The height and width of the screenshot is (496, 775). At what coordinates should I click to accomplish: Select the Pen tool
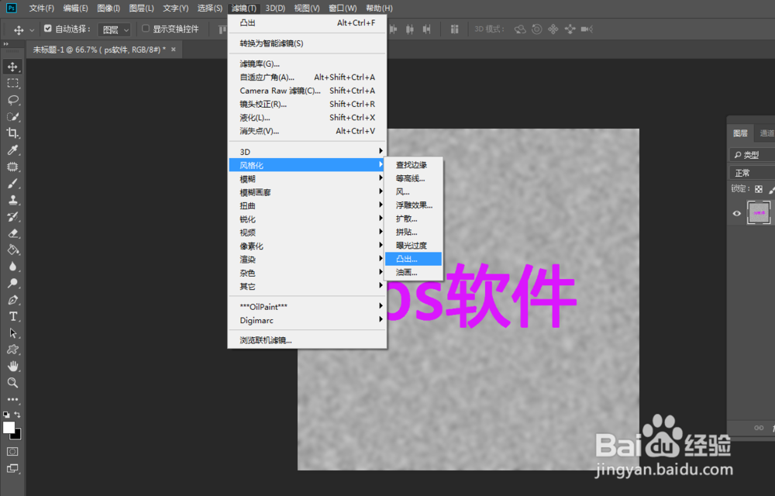pos(13,300)
